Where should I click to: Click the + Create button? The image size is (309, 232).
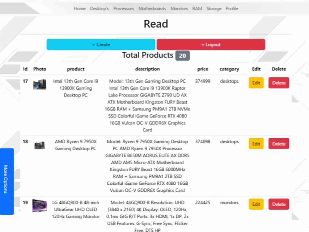point(101,44)
